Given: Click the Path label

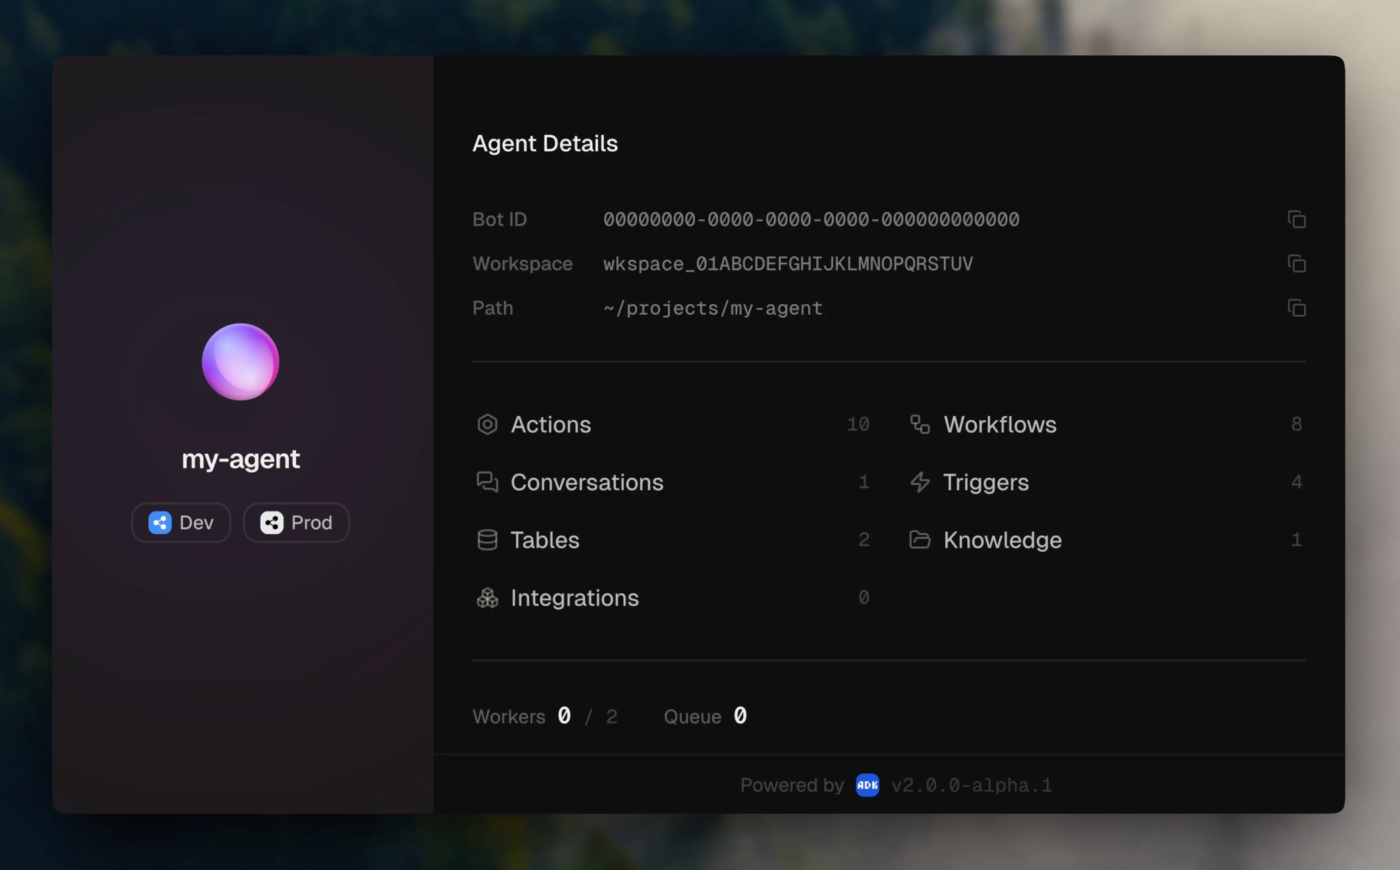Looking at the screenshot, I should tap(493, 308).
